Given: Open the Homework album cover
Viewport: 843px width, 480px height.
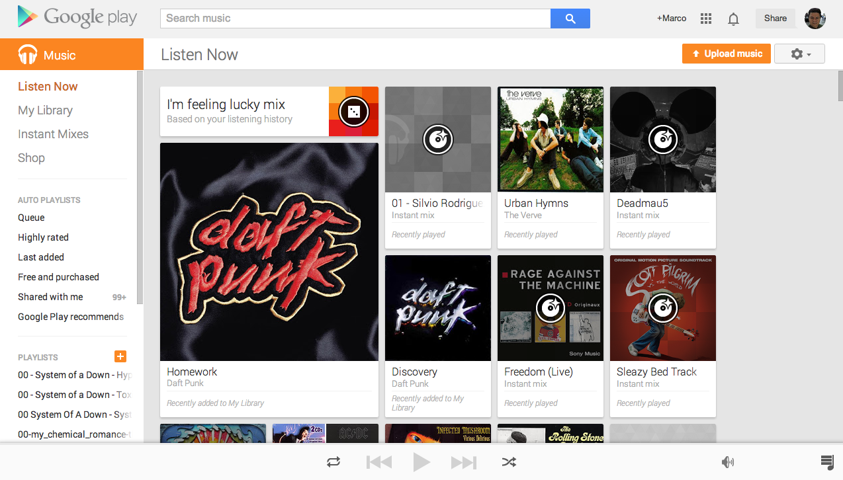Looking at the screenshot, I should 269,252.
